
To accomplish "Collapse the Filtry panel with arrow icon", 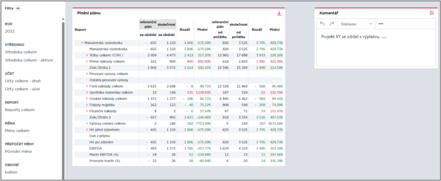I will 18,9.
